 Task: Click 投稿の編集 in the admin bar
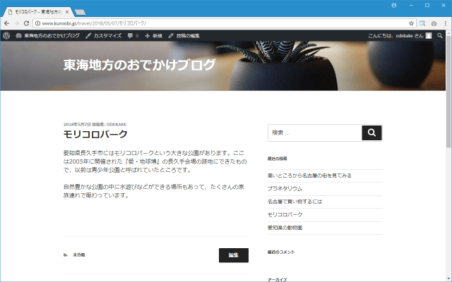click(184, 36)
